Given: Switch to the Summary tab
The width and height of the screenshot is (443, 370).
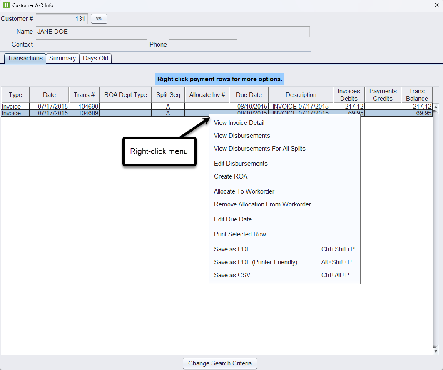Looking at the screenshot, I should coord(62,58).
